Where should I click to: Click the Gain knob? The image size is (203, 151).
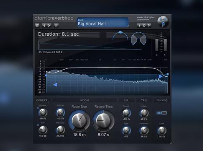[x=43, y=130]
